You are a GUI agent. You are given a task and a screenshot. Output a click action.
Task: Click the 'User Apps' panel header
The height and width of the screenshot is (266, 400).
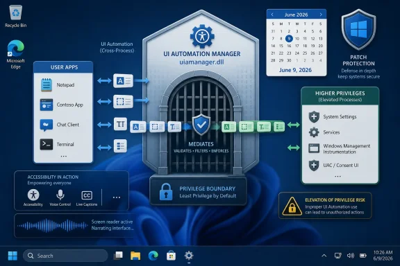63,67
